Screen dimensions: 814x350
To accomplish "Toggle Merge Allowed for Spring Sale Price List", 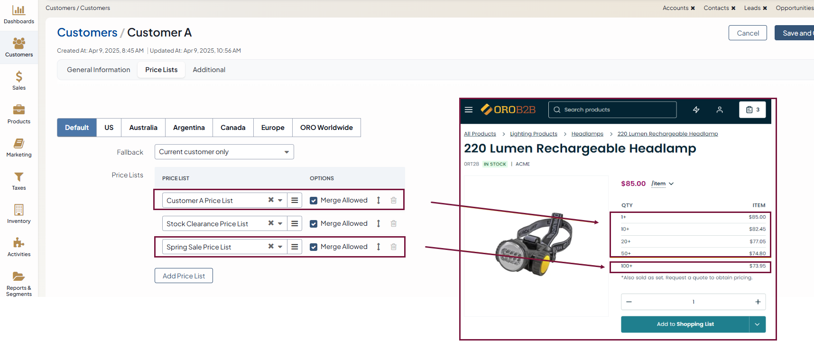I will point(314,247).
